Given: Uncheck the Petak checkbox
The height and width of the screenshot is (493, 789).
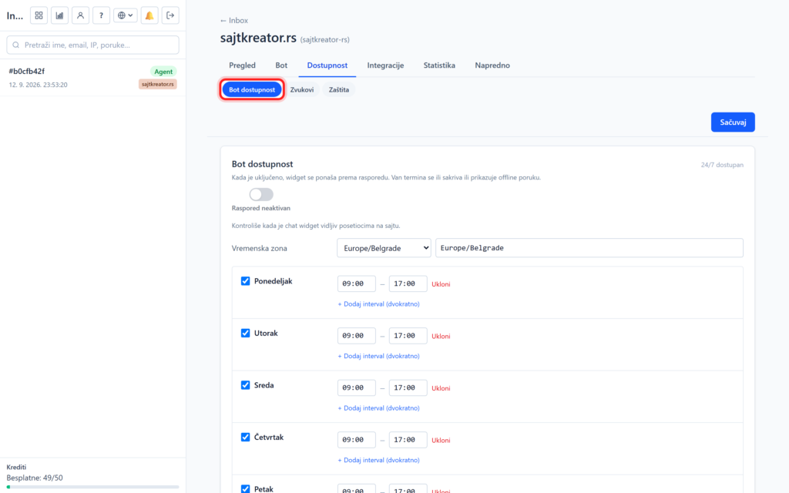Looking at the screenshot, I should coord(245,489).
